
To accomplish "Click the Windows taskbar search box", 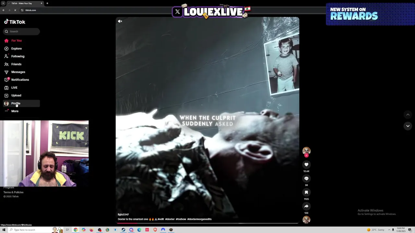I will (x=36, y=230).
